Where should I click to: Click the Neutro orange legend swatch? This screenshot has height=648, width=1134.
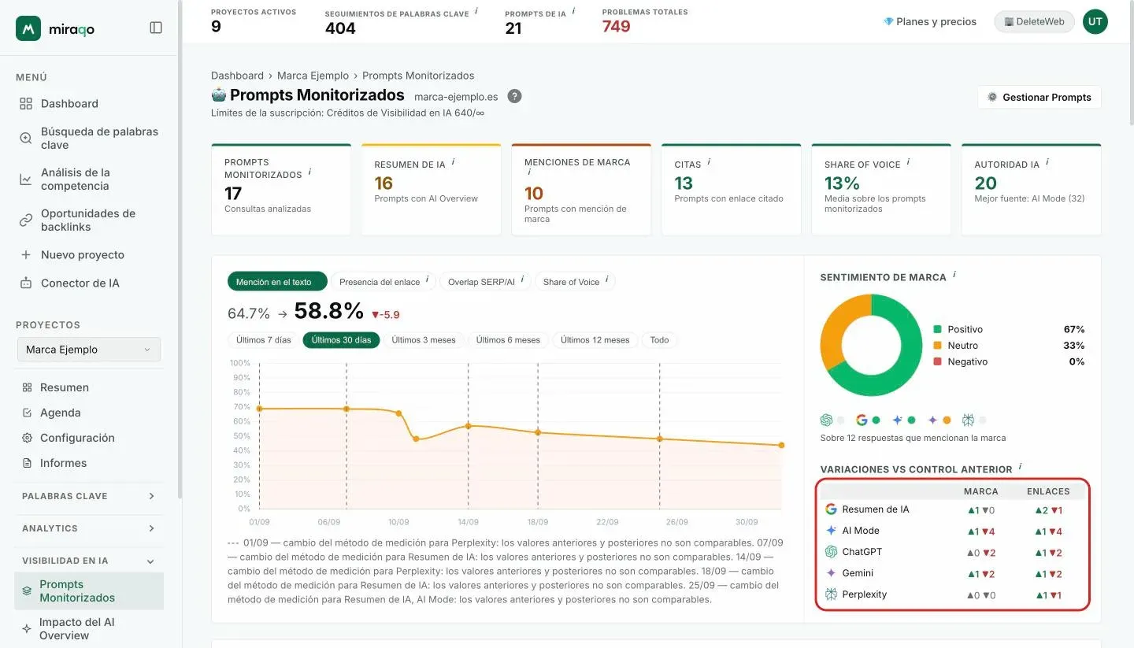(937, 346)
